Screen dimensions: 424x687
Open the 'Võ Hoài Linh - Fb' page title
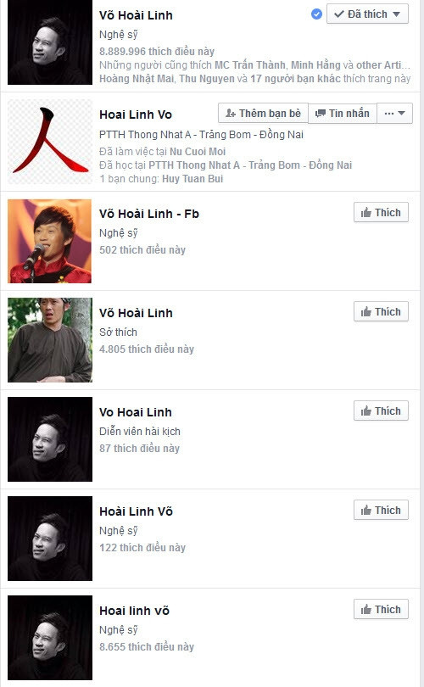[149, 214]
